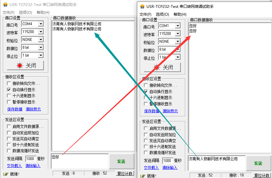
Task: Expand the right window's 校验位 NONE dropdown
Action: coord(178,42)
